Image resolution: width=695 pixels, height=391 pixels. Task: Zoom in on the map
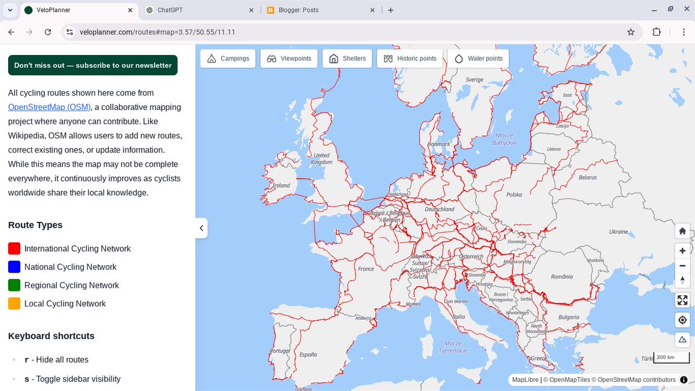click(x=682, y=250)
